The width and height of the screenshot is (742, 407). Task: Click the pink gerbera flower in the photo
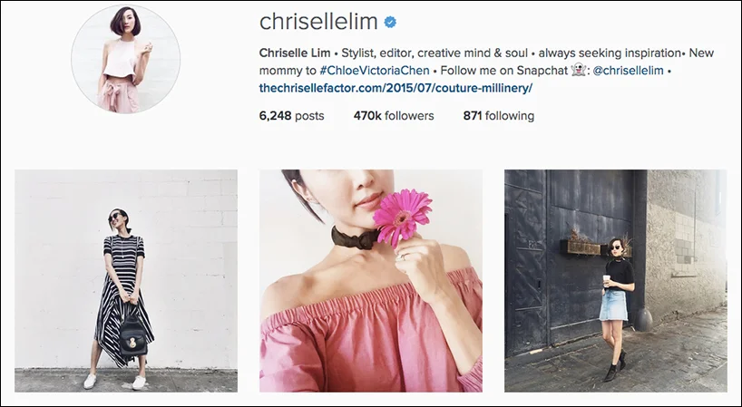[x=402, y=218]
